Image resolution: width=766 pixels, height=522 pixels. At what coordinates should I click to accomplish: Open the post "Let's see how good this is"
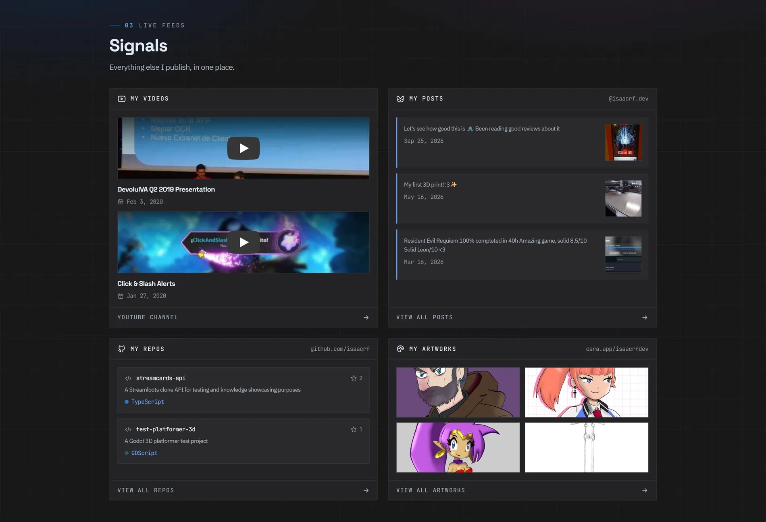(x=522, y=143)
